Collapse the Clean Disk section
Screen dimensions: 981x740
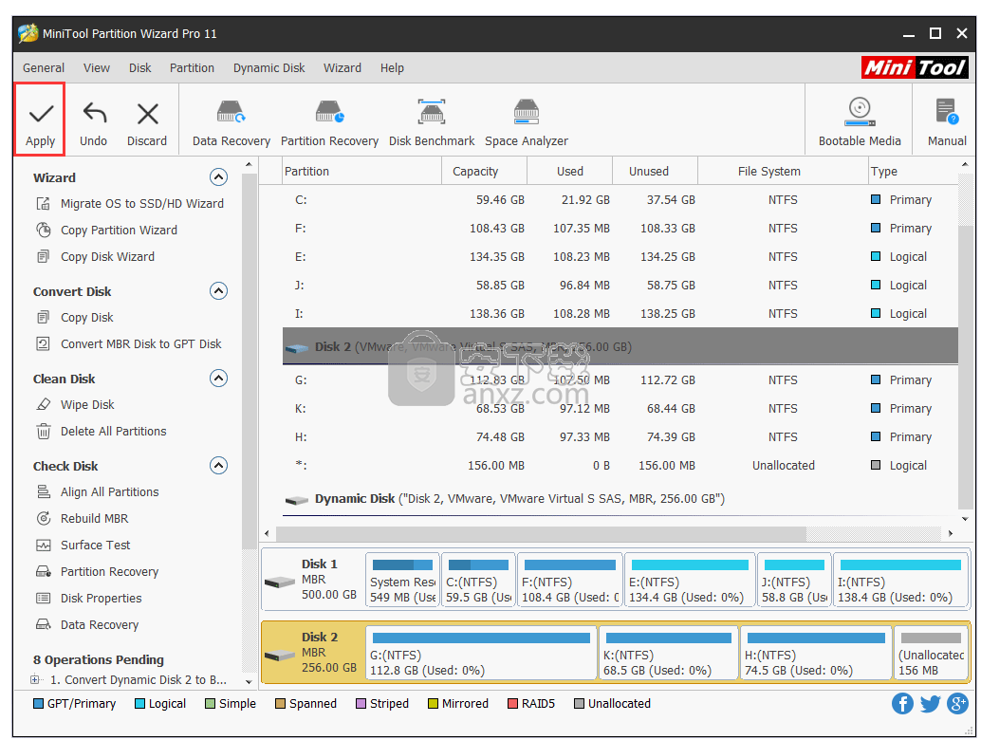pyautogui.click(x=218, y=379)
